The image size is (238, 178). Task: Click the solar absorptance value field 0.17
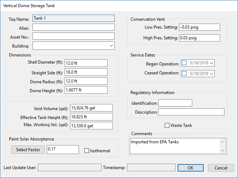(x=63, y=149)
